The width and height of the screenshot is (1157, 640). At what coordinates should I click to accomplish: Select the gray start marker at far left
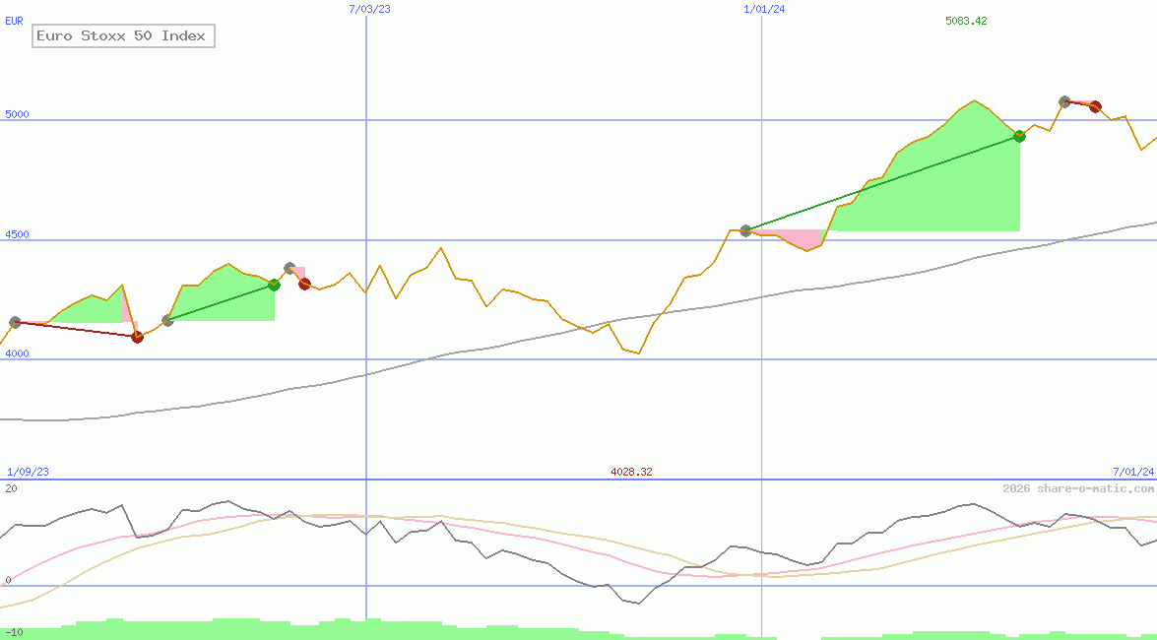pos(15,322)
